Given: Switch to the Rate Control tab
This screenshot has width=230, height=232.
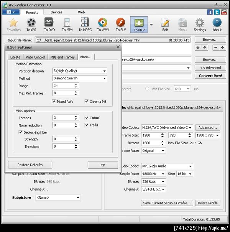Looking at the screenshot, I should point(35,57).
